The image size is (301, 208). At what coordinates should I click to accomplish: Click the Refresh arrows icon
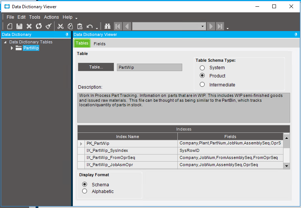pos(39,26)
